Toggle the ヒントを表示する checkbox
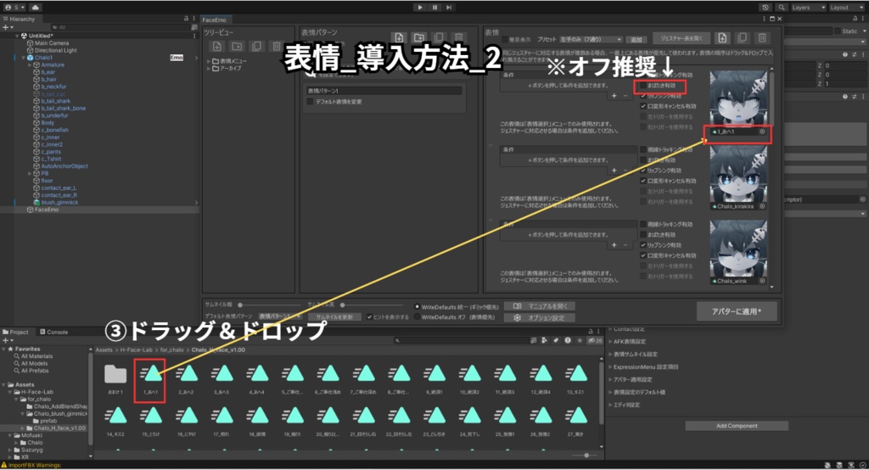This screenshot has width=869, height=470. (369, 317)
